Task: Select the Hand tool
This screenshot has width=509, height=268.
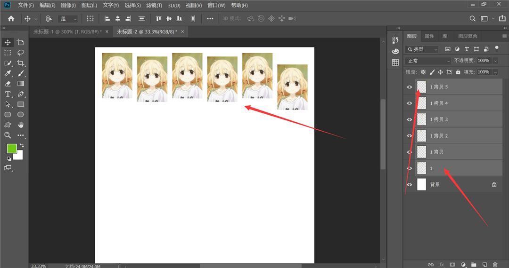Action: (x=21, y=125)
